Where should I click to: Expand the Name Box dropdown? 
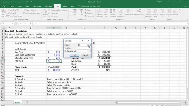click(13, 23)
